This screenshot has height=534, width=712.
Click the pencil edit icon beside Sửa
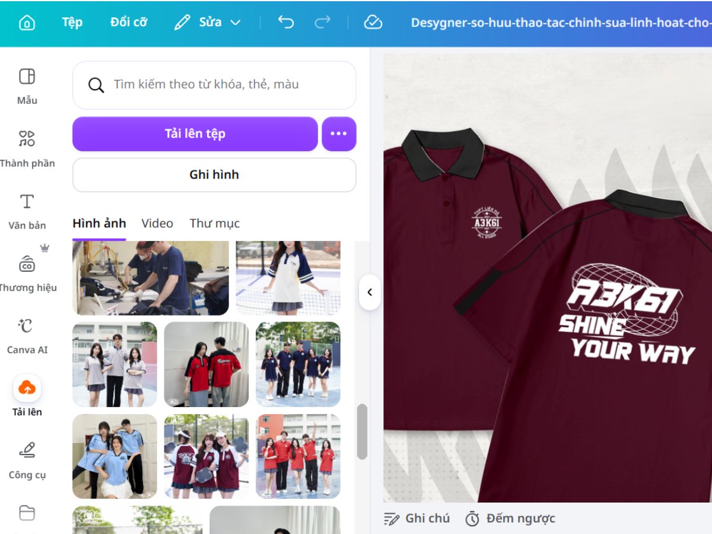pyautogui.click(x=182, y=23)
